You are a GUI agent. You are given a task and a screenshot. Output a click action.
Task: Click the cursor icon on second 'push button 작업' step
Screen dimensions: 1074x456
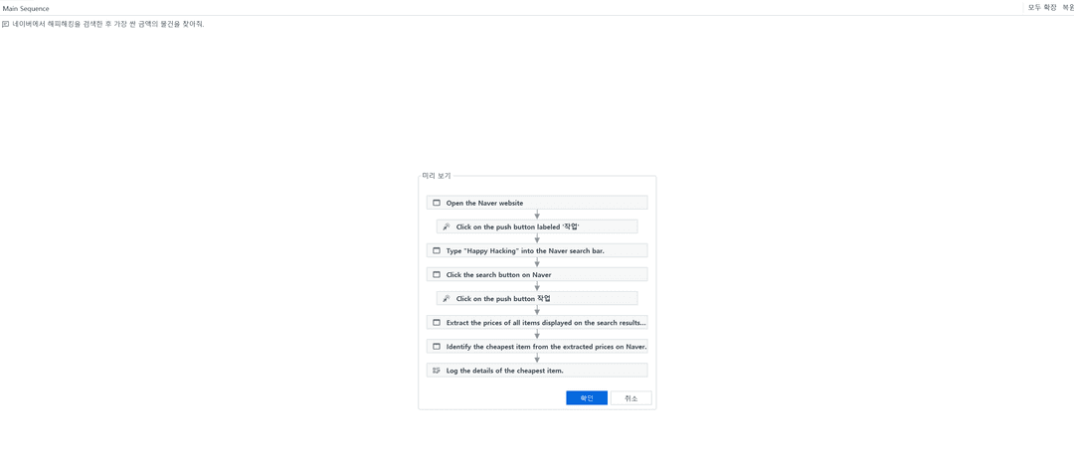(x=446, y=298)
